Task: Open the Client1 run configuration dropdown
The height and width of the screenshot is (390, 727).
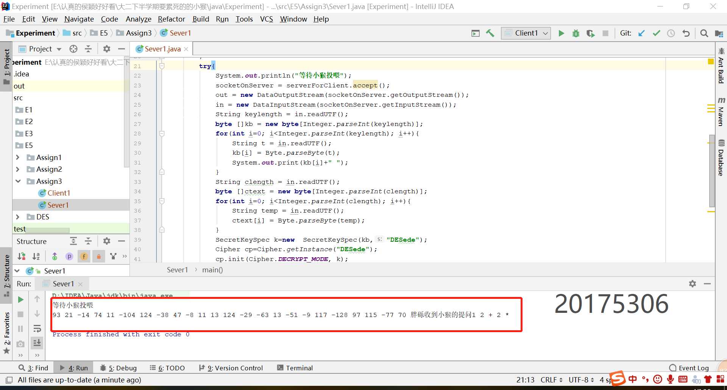Action: click(526, 33)
